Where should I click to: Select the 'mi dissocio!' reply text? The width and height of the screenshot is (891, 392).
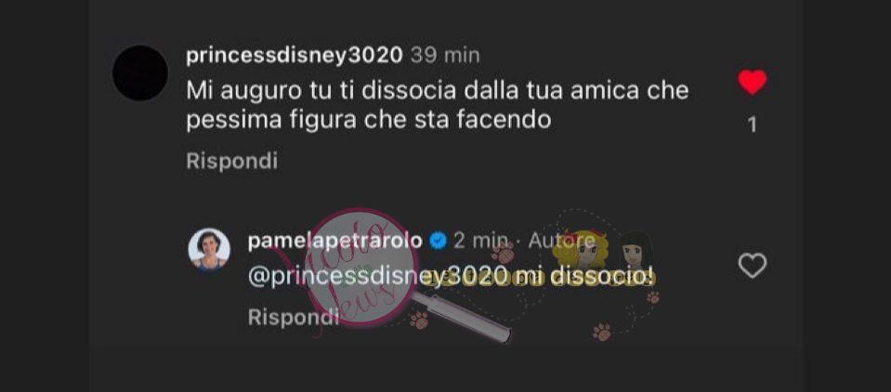[580, 277]
